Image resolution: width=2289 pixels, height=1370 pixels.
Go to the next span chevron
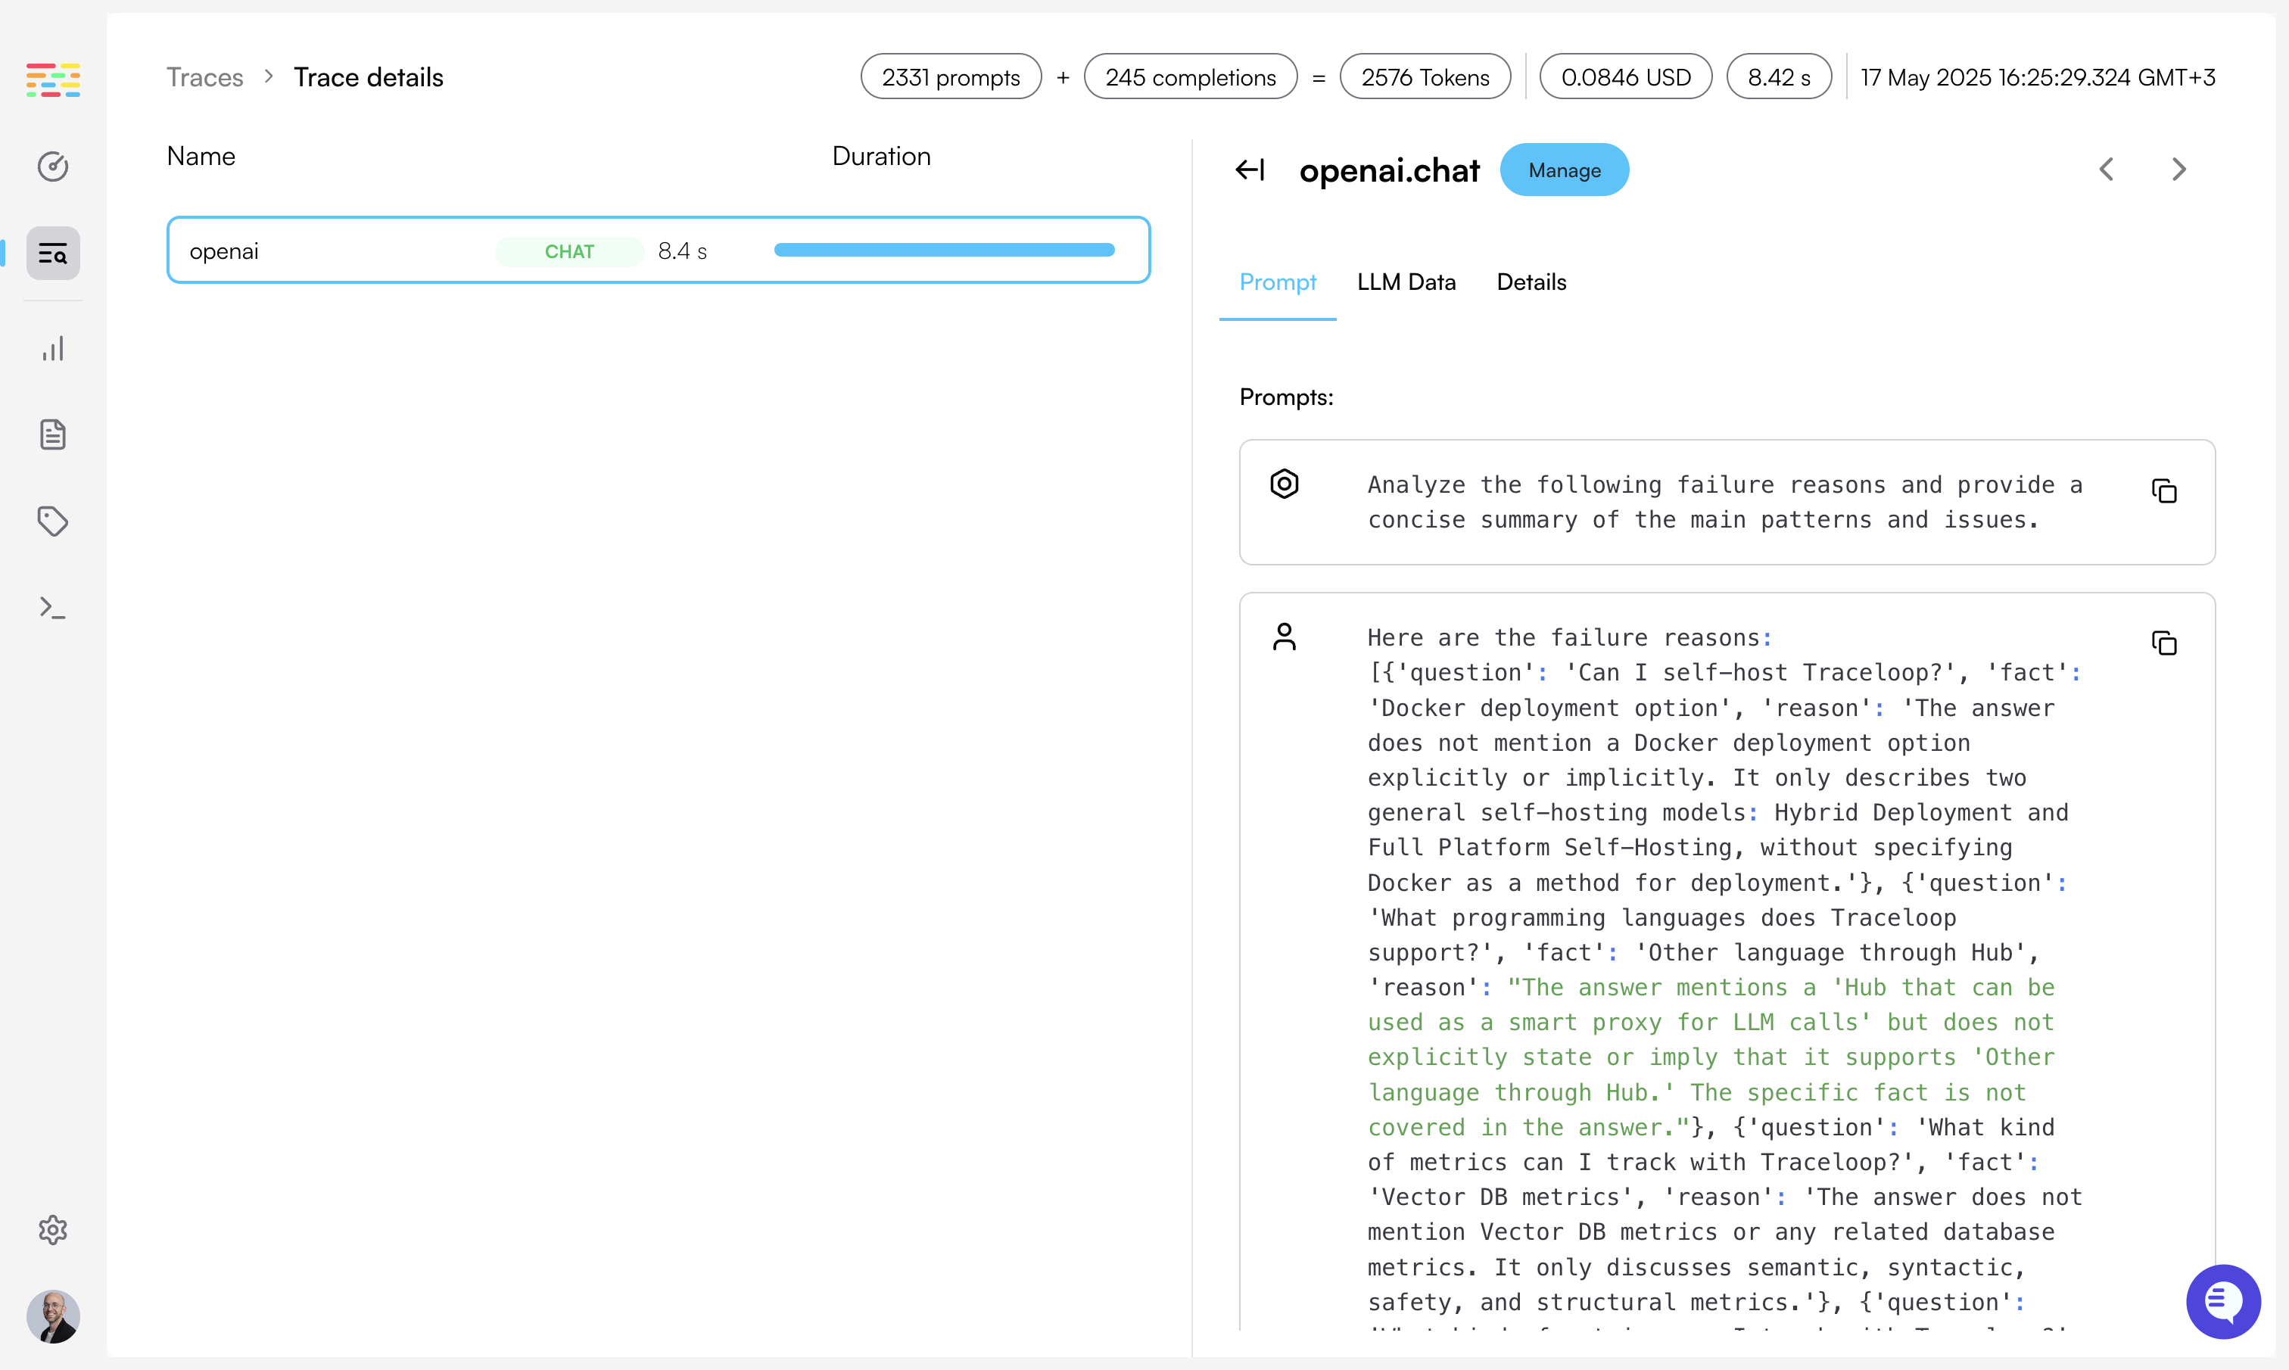point(2179,170)
